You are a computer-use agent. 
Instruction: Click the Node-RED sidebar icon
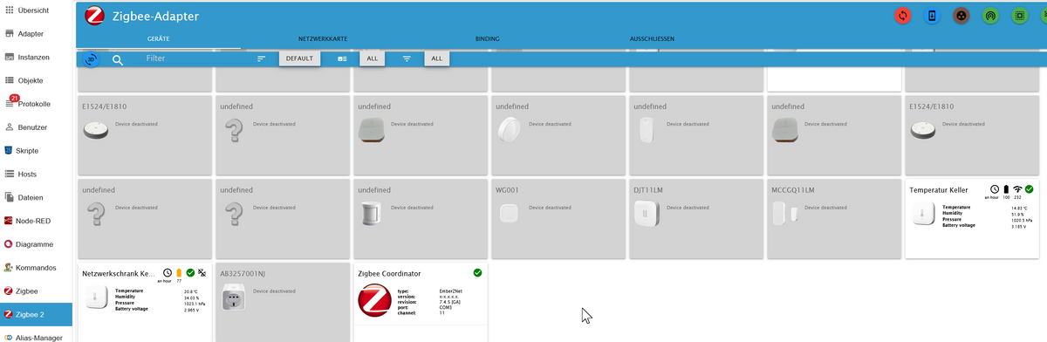pos(9,221)
